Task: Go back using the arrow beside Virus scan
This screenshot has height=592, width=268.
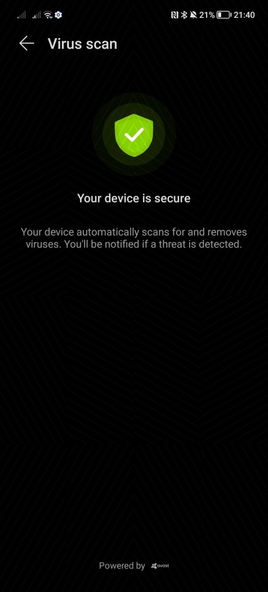Action: pyautogui.click(x=27, y=43)
